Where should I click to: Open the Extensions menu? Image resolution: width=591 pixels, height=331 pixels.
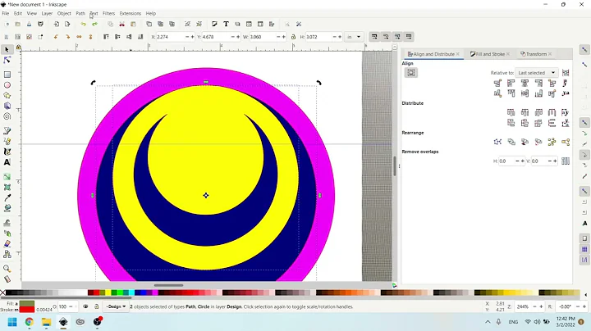(130, 13)
